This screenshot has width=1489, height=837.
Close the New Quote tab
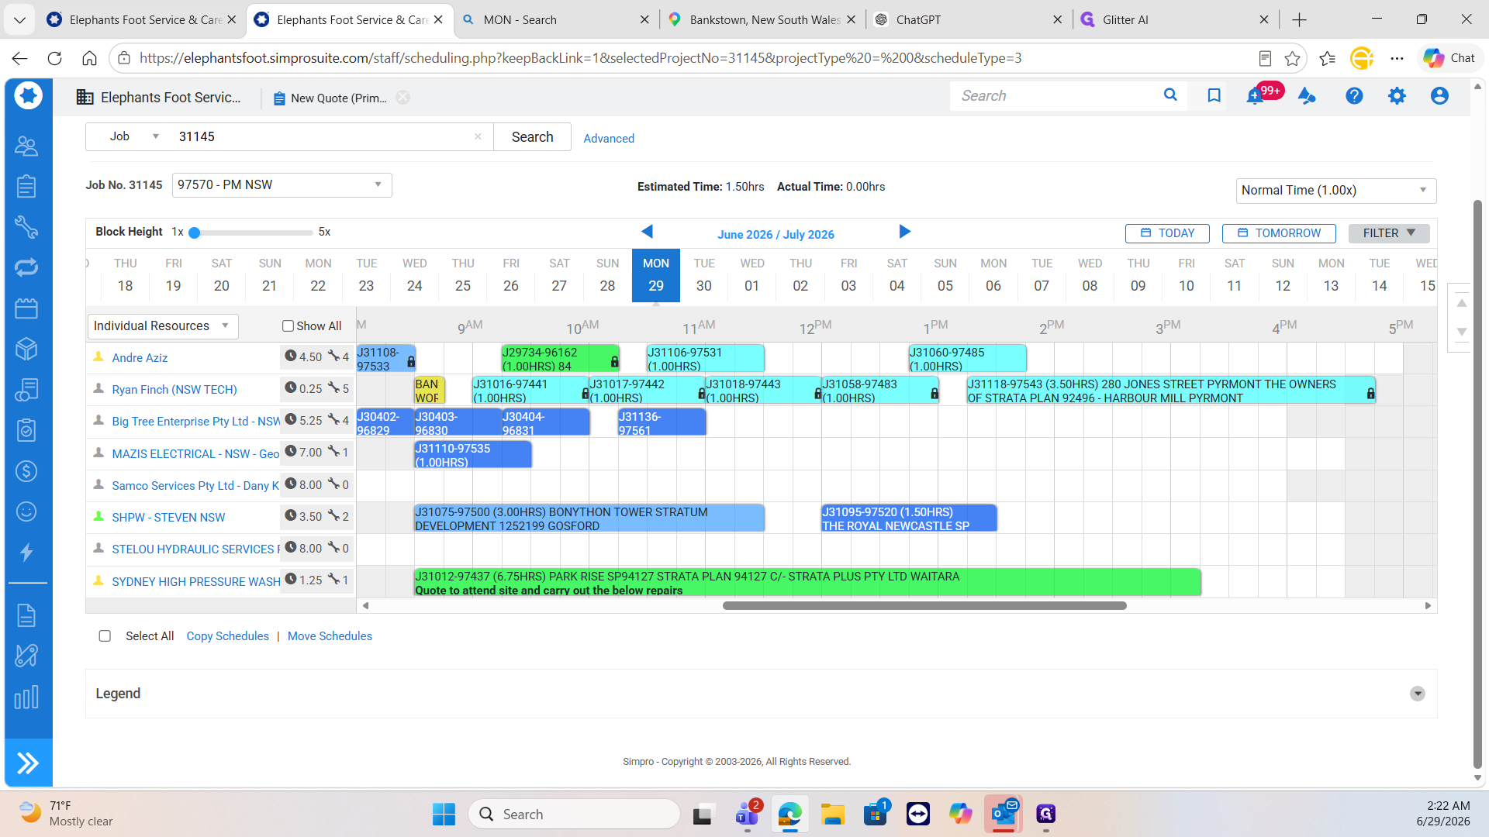(x=402, y=97)
